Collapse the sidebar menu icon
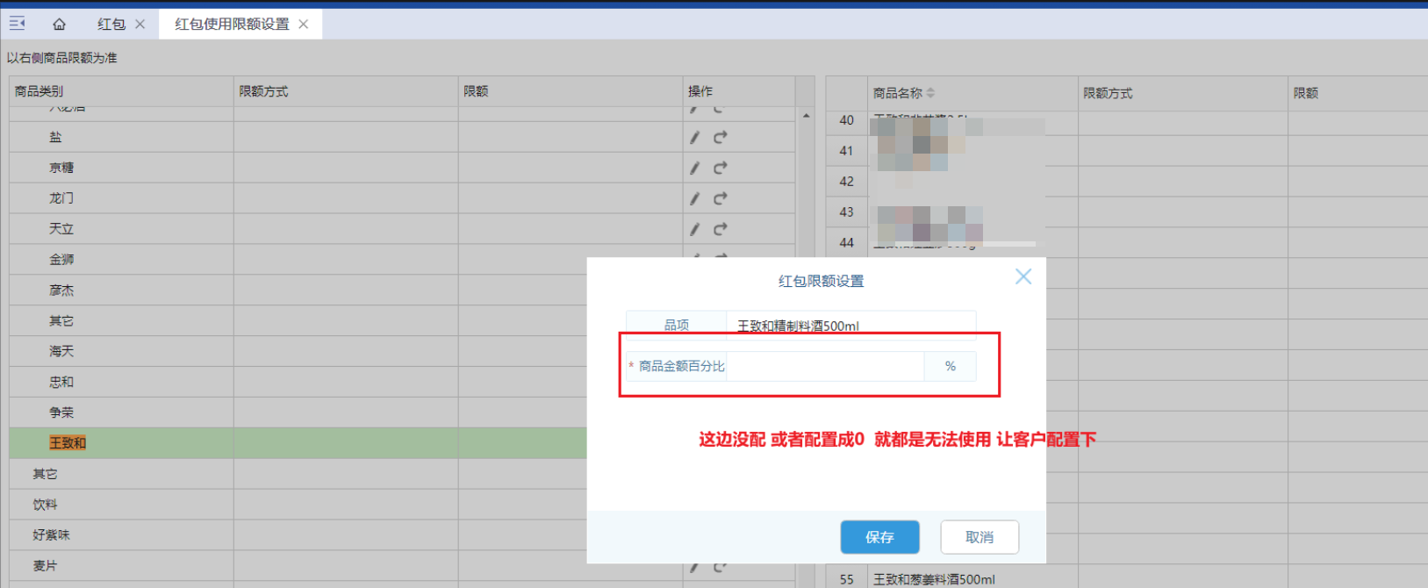Screen dimensions: 1428x588 17,24
